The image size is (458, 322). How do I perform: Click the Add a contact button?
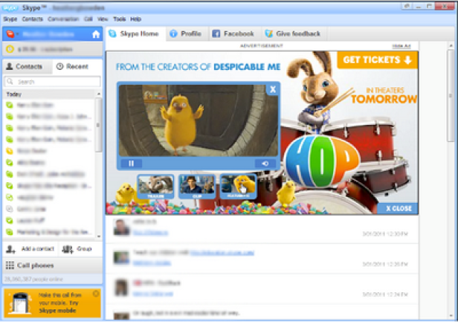pyautogui.click(x=30, y=249)
